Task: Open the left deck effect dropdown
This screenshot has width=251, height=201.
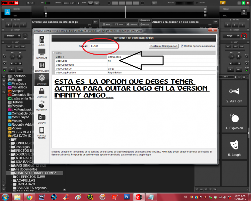Action: coord(19,36)
